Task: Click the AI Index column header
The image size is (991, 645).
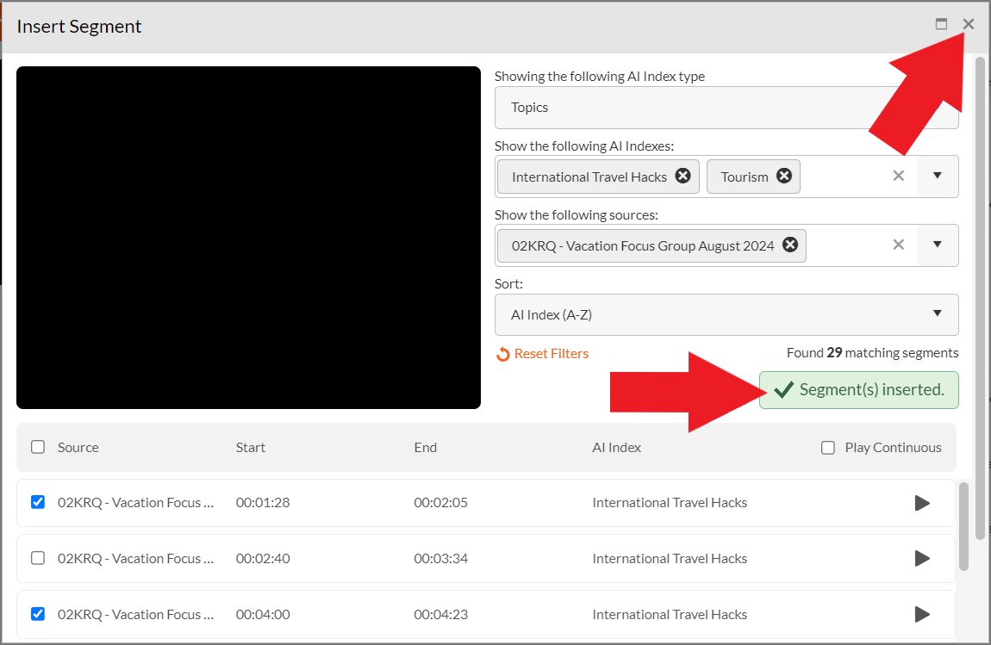Action: [x=616, y=447]
